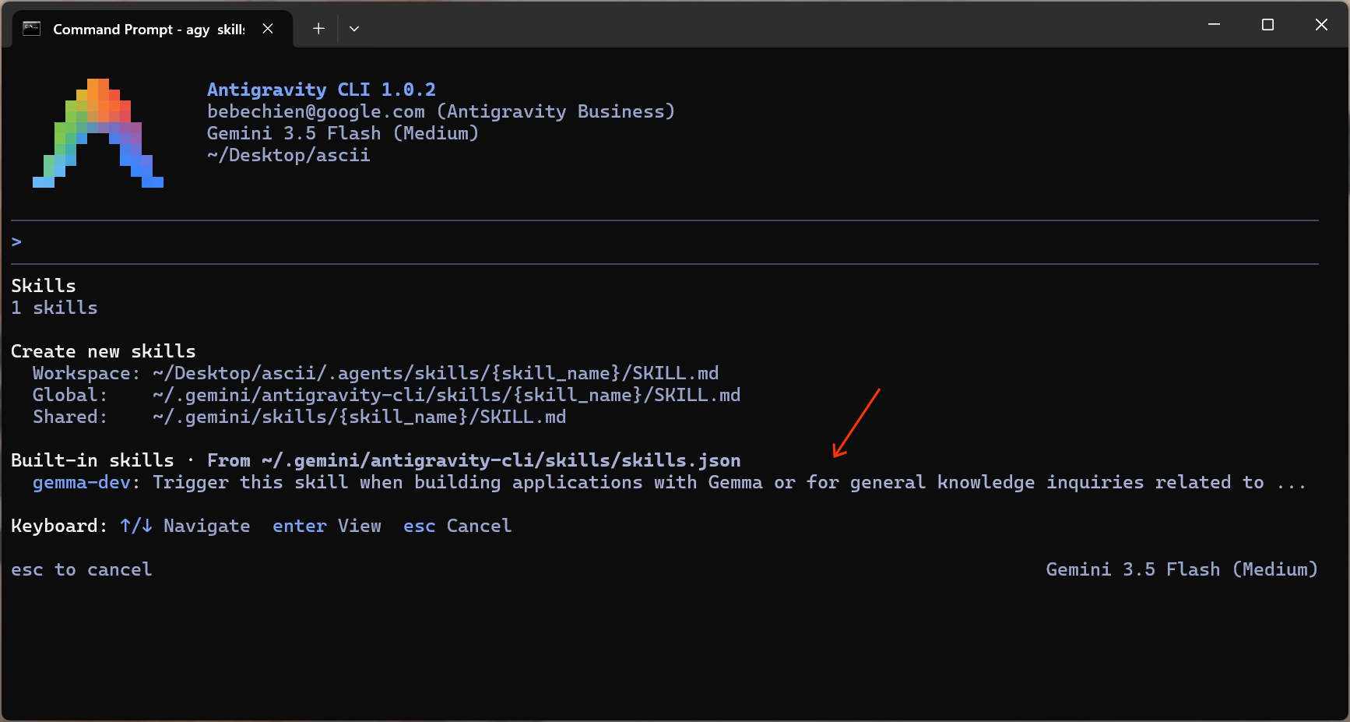
Task: Click the Shared skills path
Action: (x=360, y=417)
